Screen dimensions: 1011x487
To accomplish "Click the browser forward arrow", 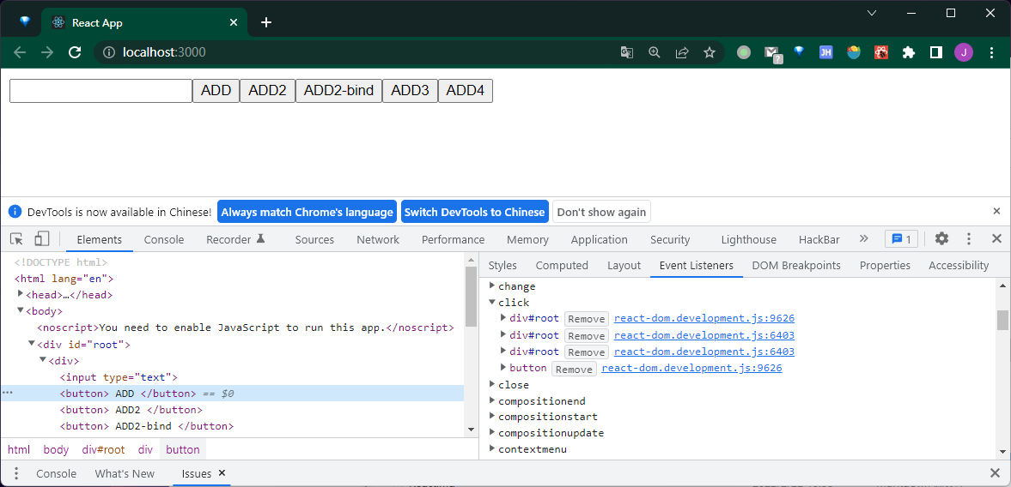I will [47, 53].
